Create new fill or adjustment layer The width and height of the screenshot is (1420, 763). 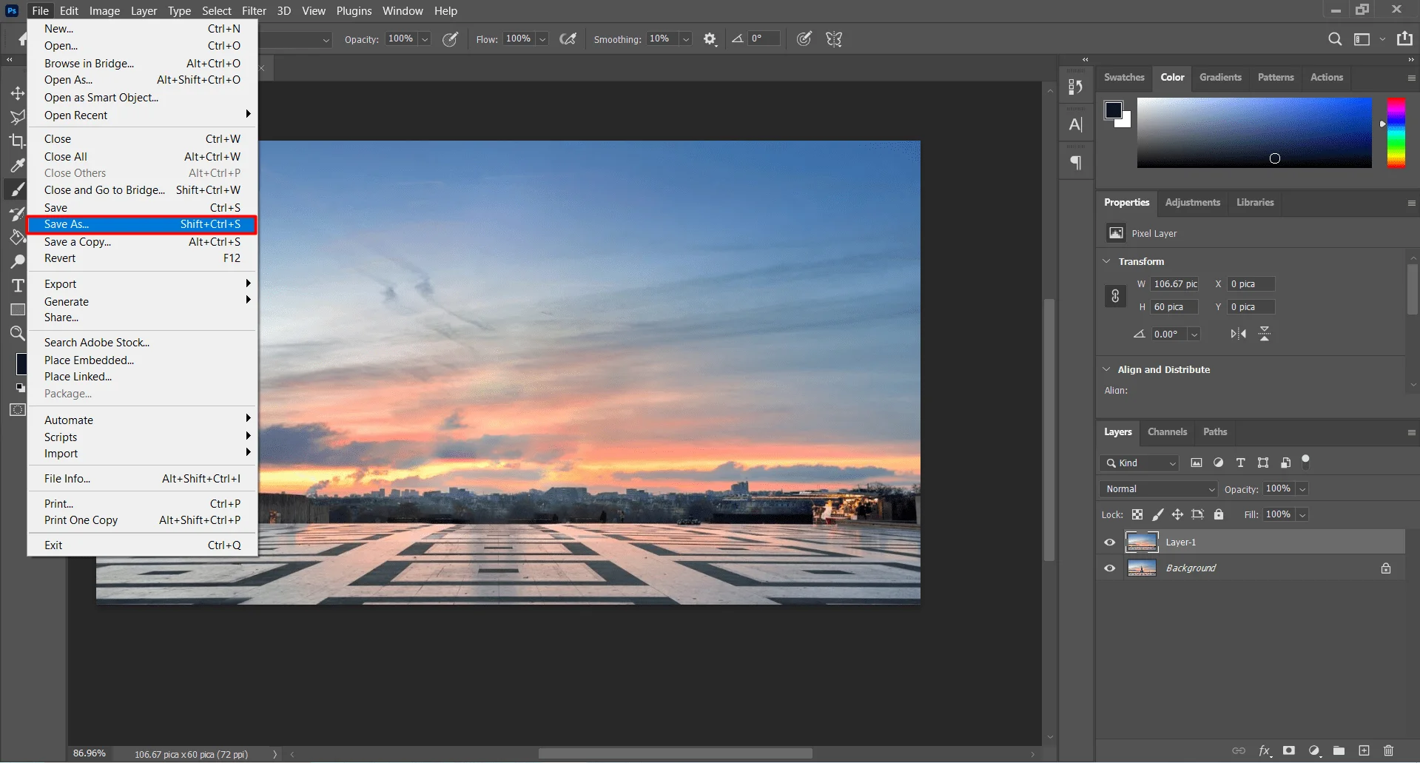pos(1314,750)
